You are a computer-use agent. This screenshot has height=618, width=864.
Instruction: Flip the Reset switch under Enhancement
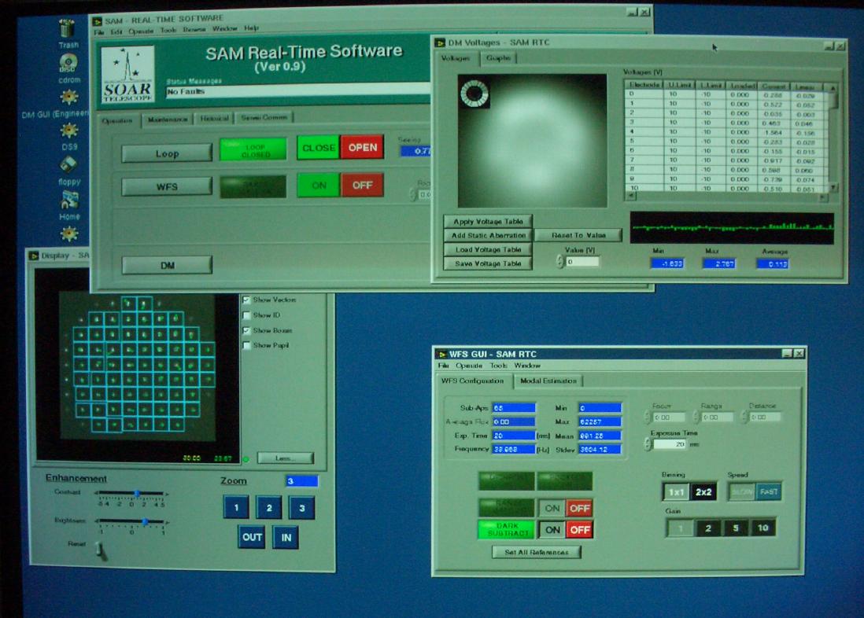click(x=101, y=549)
